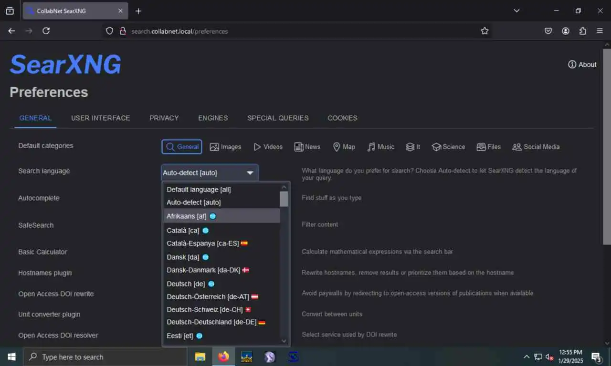Select Eesti [et] language option
Image resolution: width=611 pixels, height=366 pixels.
point(221,335)
